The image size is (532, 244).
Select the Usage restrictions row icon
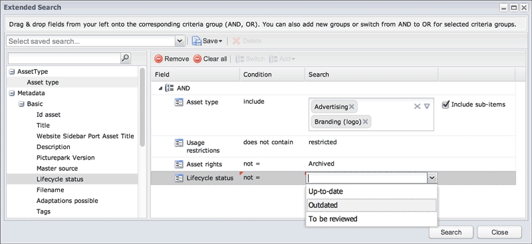pos(179,143)
